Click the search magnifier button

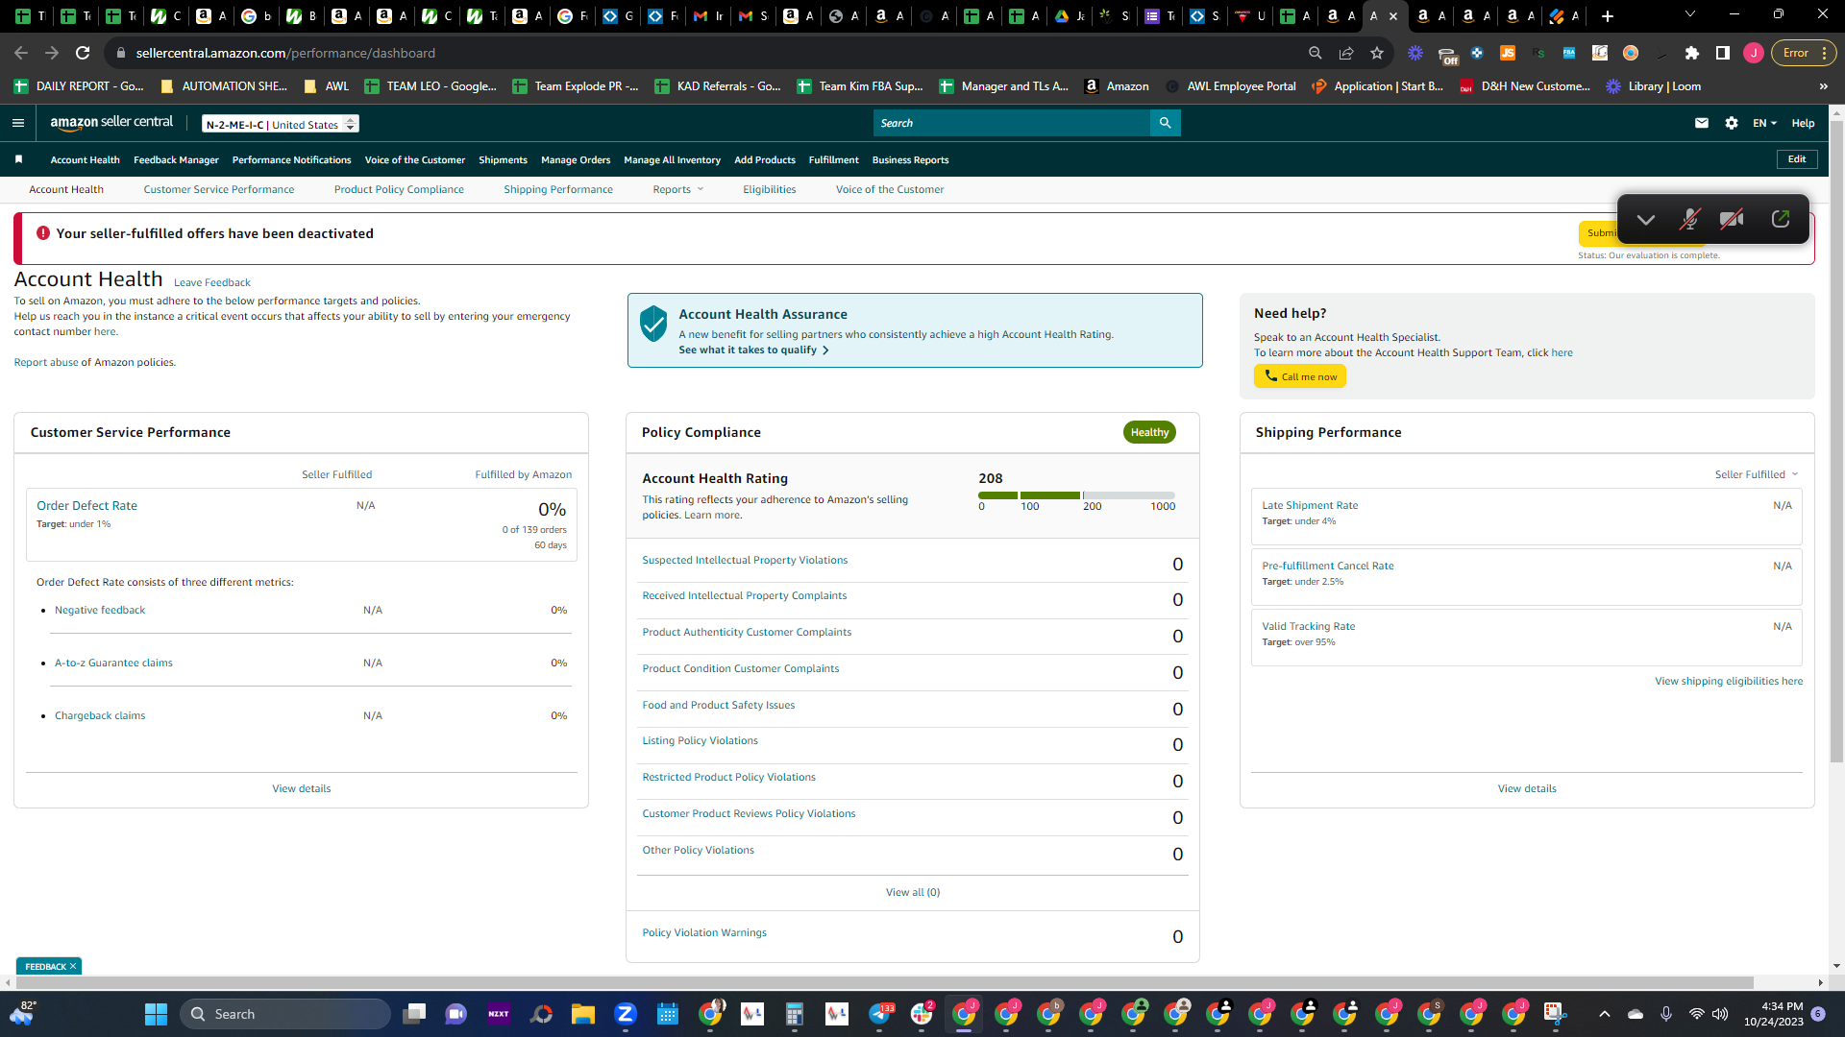(1165, 123)
